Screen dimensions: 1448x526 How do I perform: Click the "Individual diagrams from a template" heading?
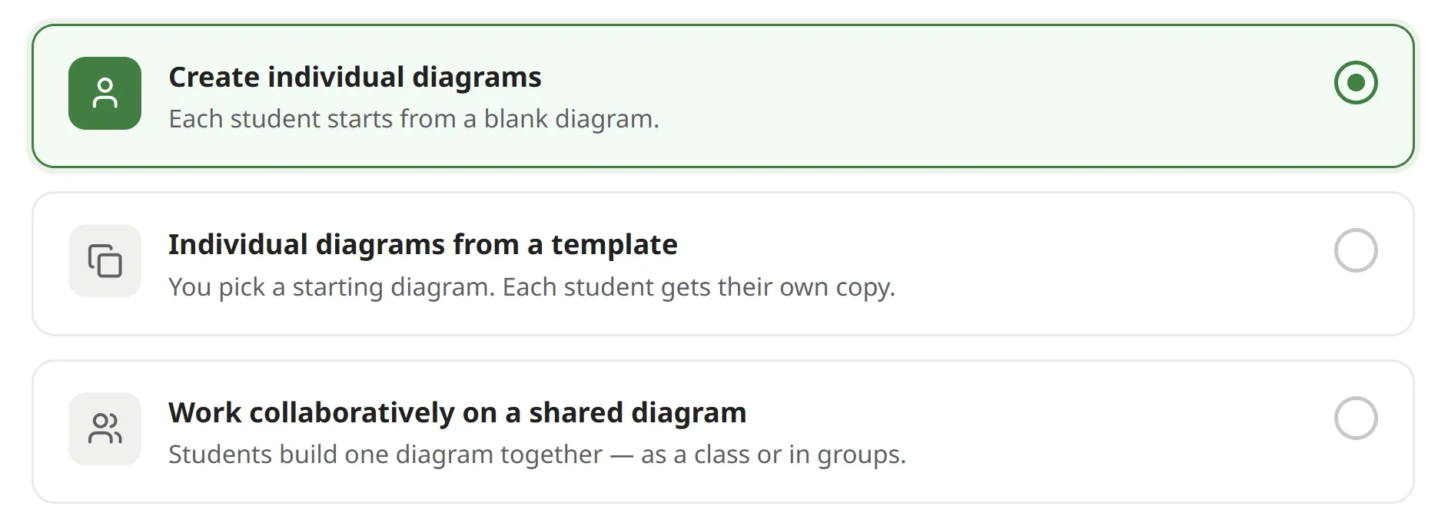coord(423,244)
